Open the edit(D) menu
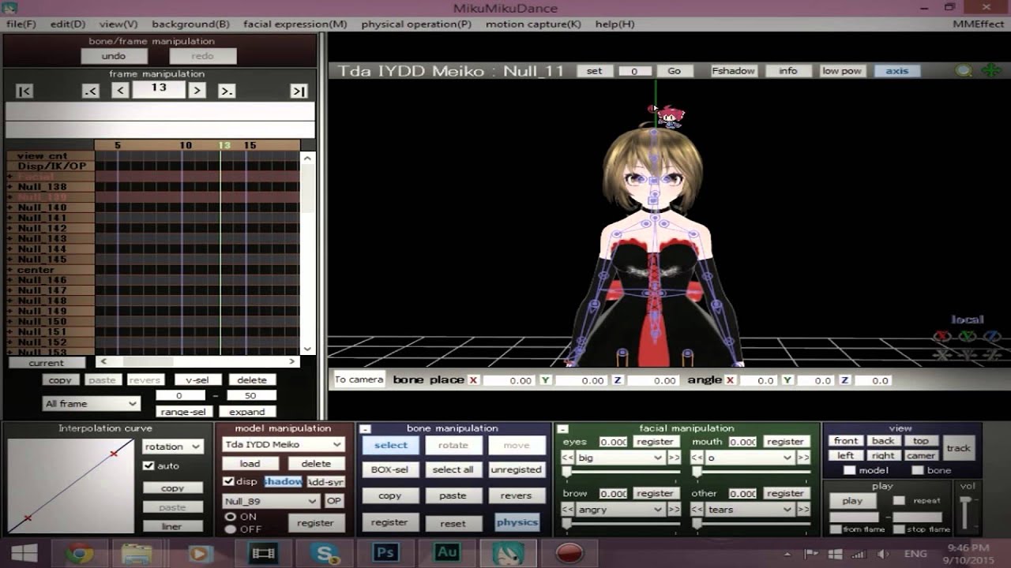 pyautogui.click(x=68, y=24)
